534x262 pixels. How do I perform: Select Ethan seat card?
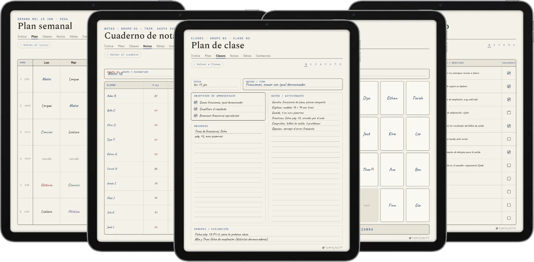(392, 98)
